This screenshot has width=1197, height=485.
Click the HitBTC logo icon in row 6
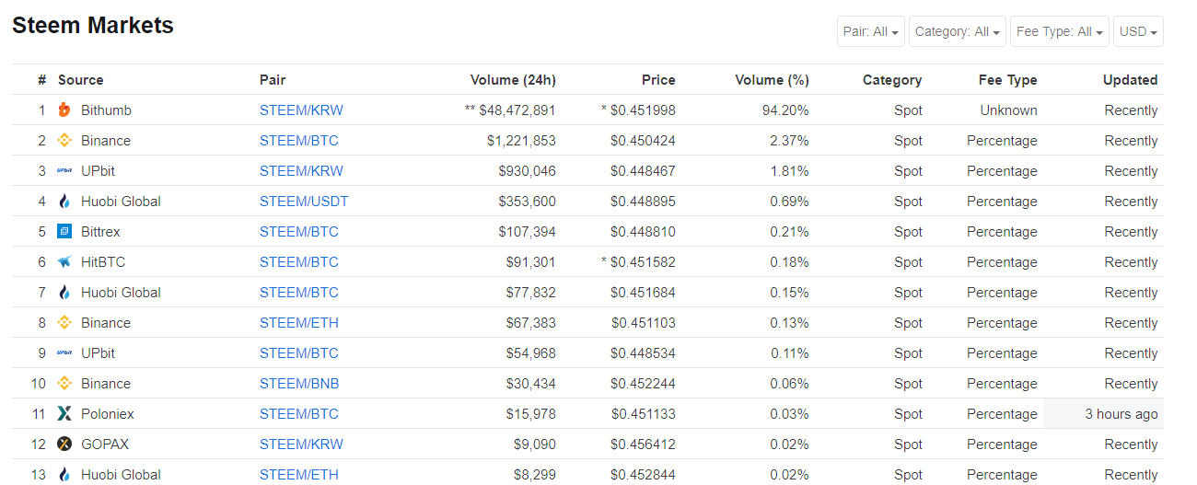[64, 262]
